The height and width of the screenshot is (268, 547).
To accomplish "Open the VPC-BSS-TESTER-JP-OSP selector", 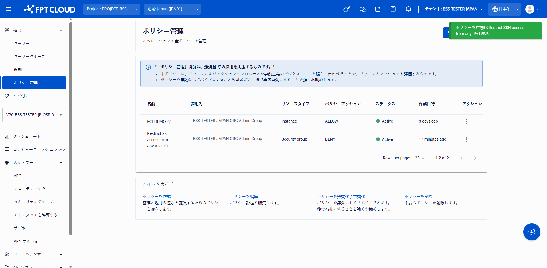I will (x=34, y=115).
